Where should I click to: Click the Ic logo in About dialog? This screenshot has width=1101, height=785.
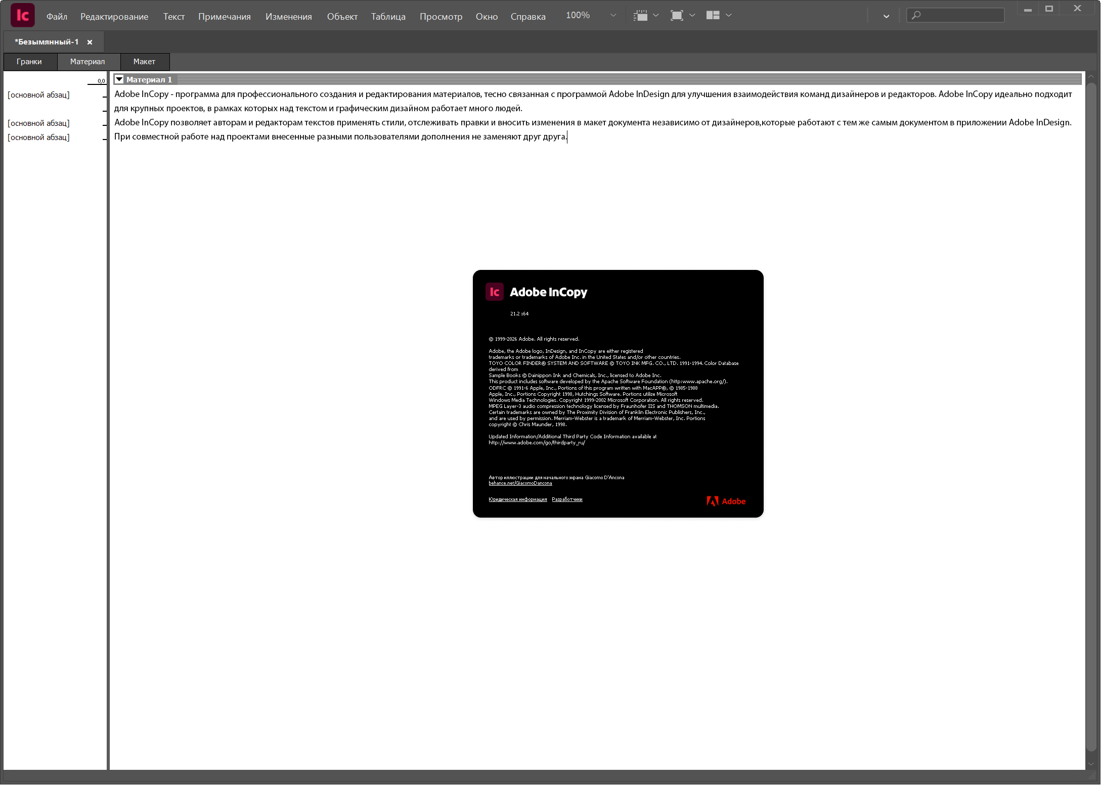tap(494, 292)
